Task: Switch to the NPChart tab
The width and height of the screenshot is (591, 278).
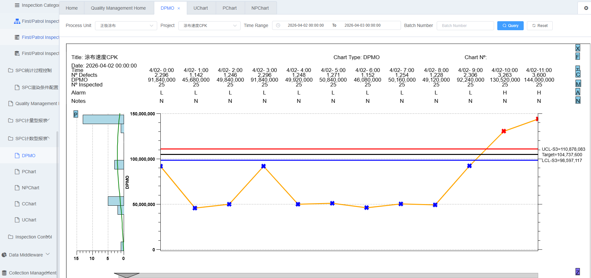Action: pyautogui.click(x=260, y=8)
